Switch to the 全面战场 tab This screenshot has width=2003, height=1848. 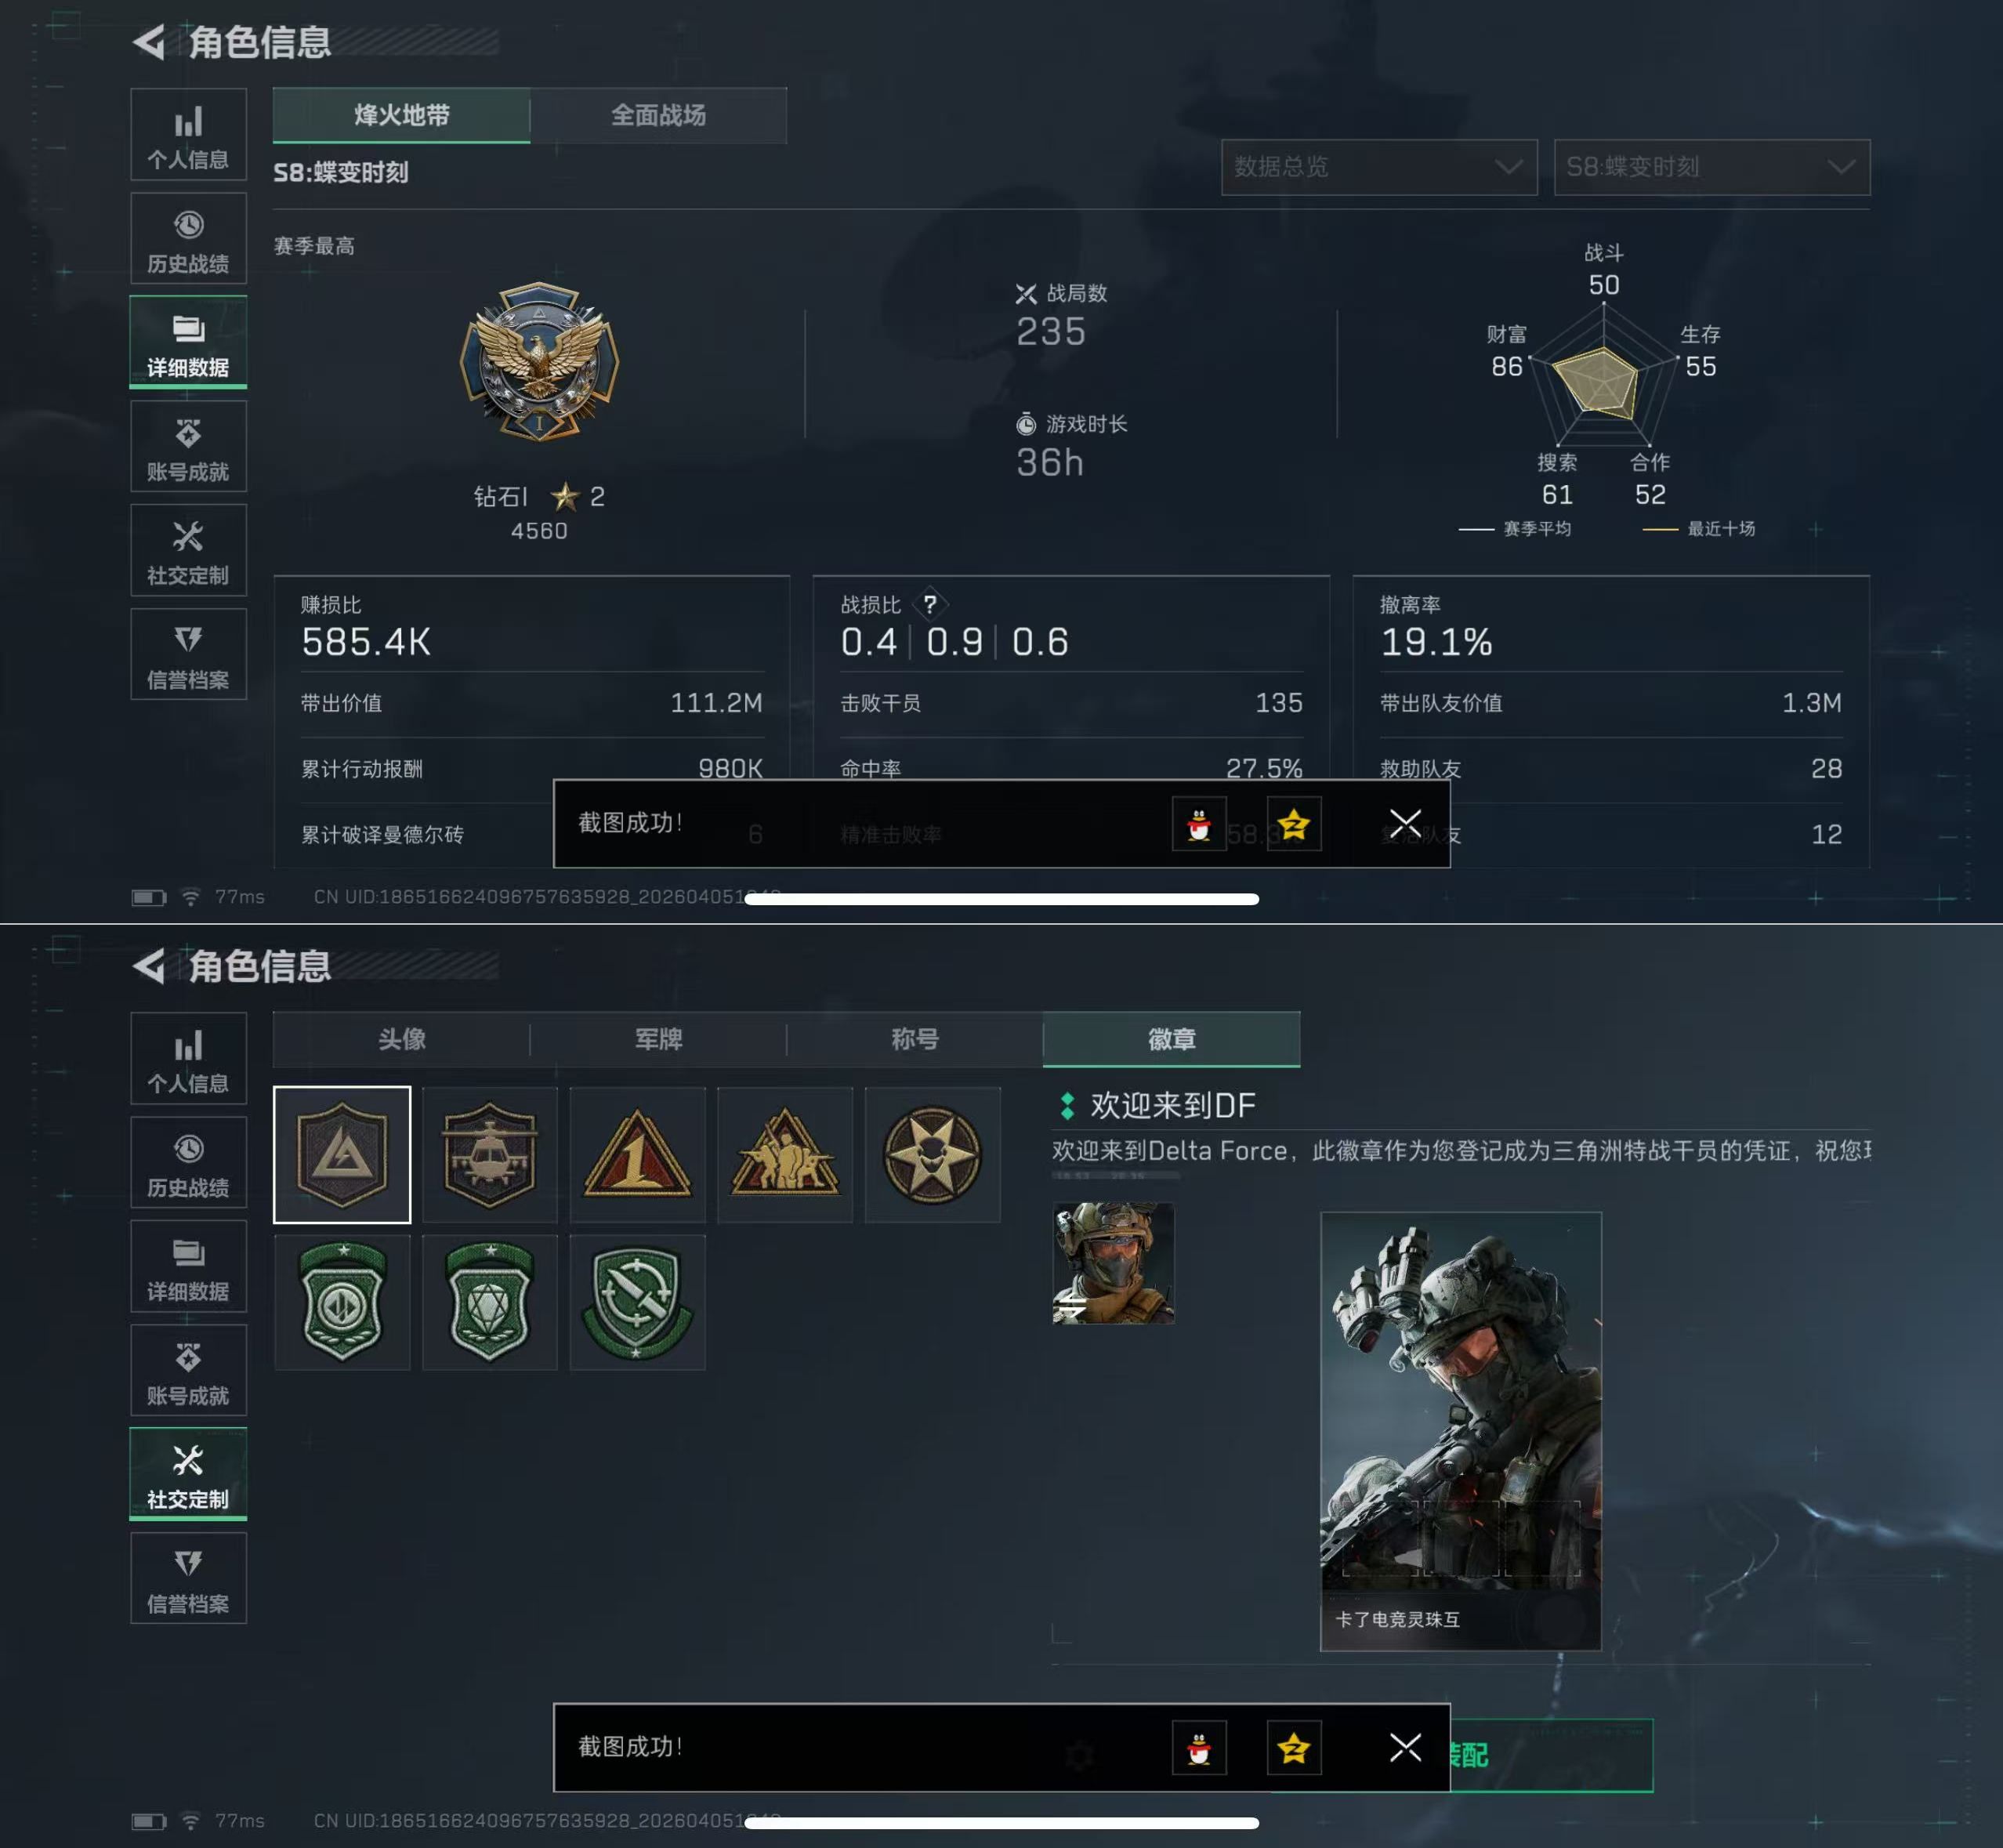click(658, 115)
